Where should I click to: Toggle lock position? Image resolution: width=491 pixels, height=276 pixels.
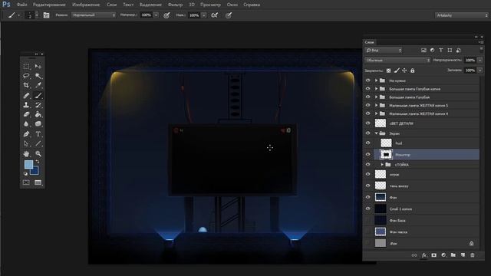point(404,71)
